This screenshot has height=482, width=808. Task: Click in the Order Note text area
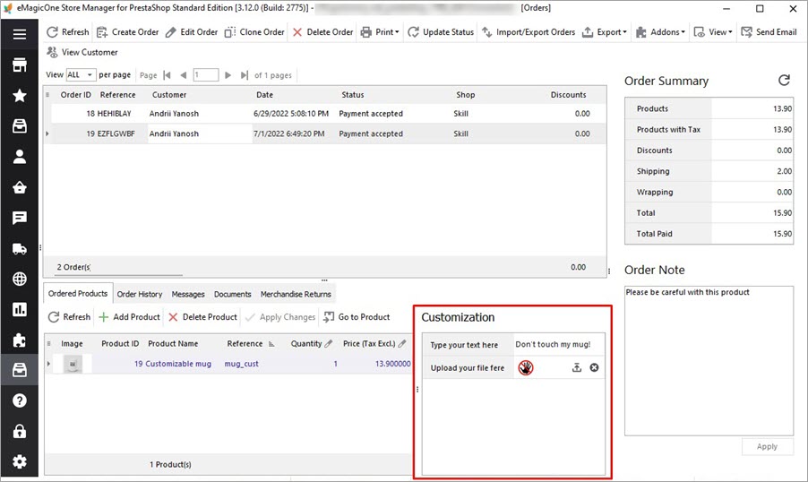pyautogui.click(x=709, y=361)
